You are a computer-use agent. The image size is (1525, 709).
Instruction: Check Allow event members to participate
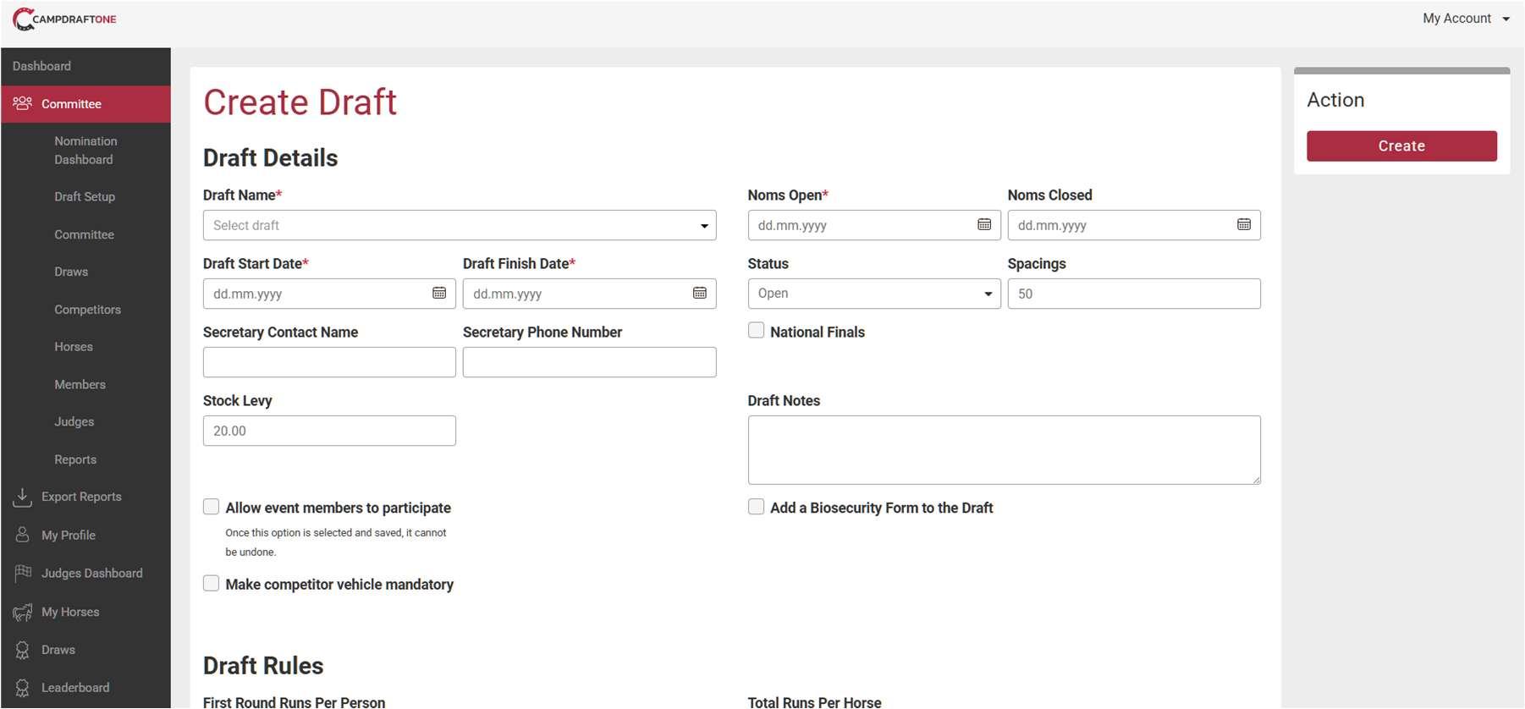click(212, 507)
